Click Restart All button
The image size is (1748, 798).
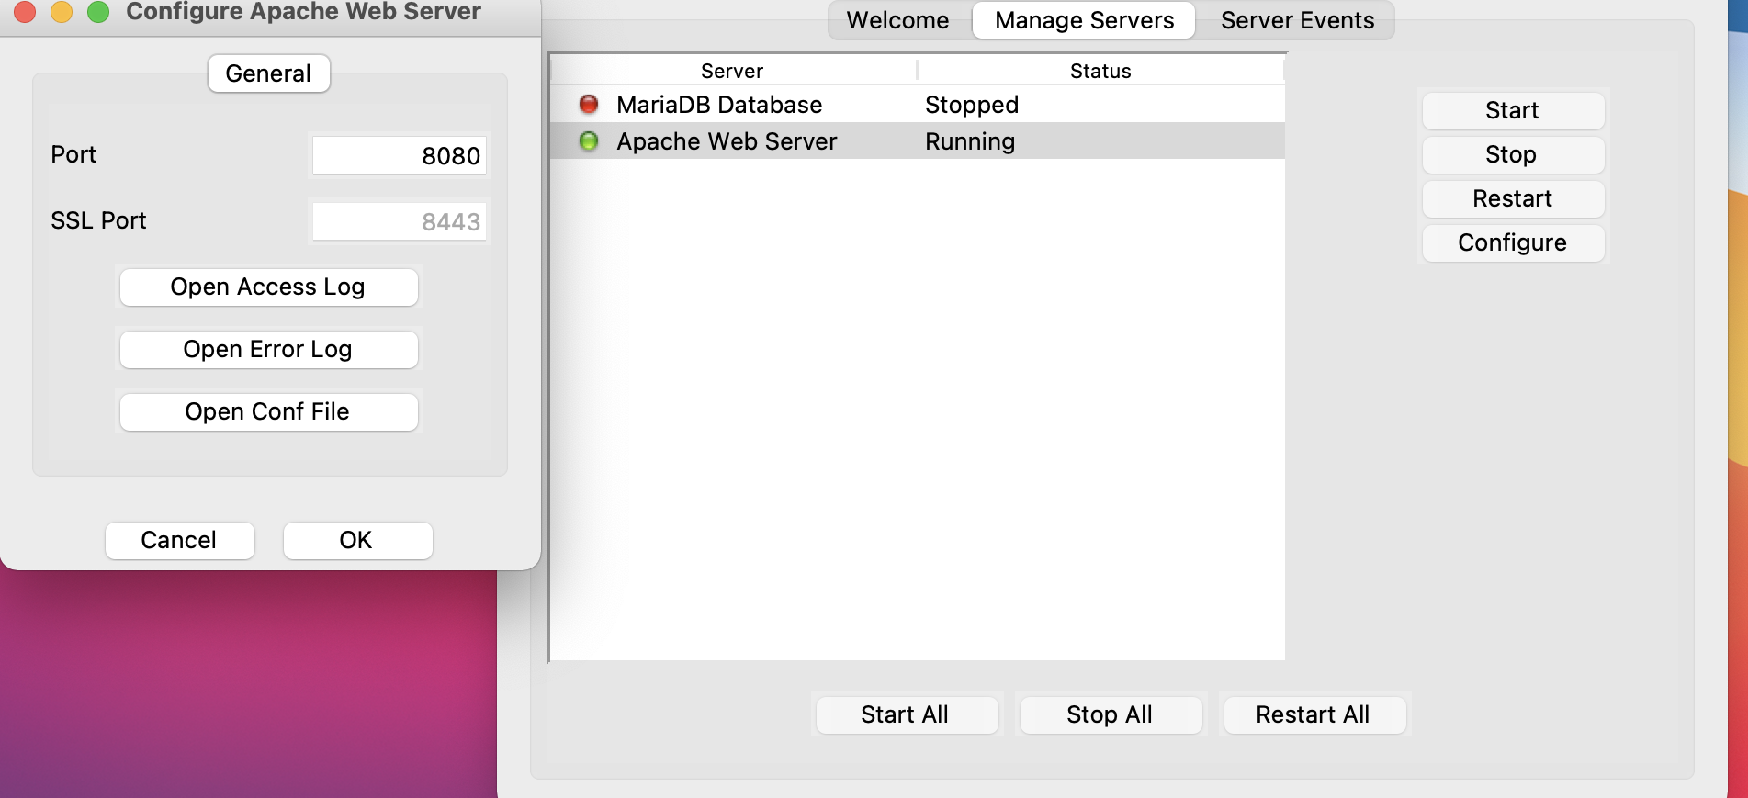pos(1314,714)
